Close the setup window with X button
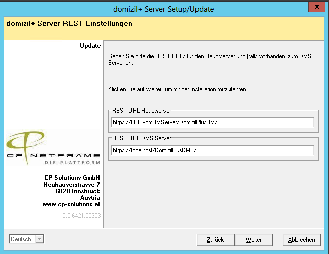The height and width of the screenshot is (254, 329). [317, 7]
